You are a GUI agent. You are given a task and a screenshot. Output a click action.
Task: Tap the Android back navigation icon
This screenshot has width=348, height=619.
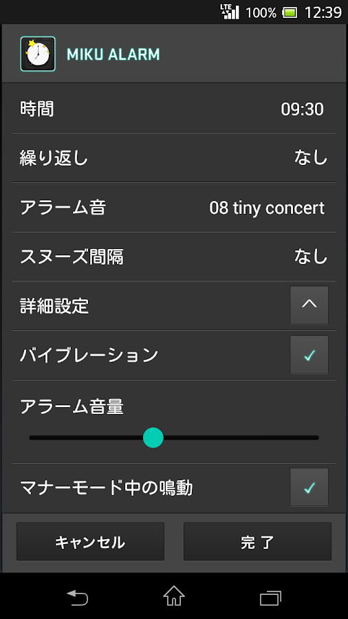coord(77,597)
